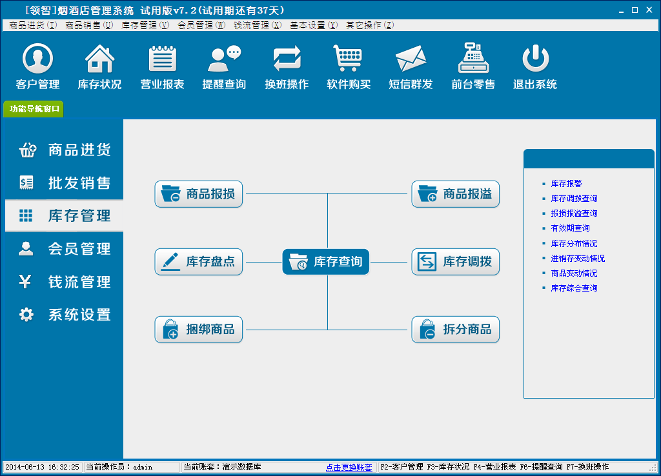
Task: Select the 换班操作 shift change icon
Action: click(287, 60)
